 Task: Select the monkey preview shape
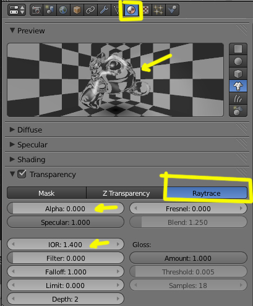238,86
